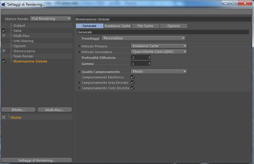This screenshot has width=254, height=164.
Task: Expand the Qualità Campionamento disclosure triangle
Action: 79,72
